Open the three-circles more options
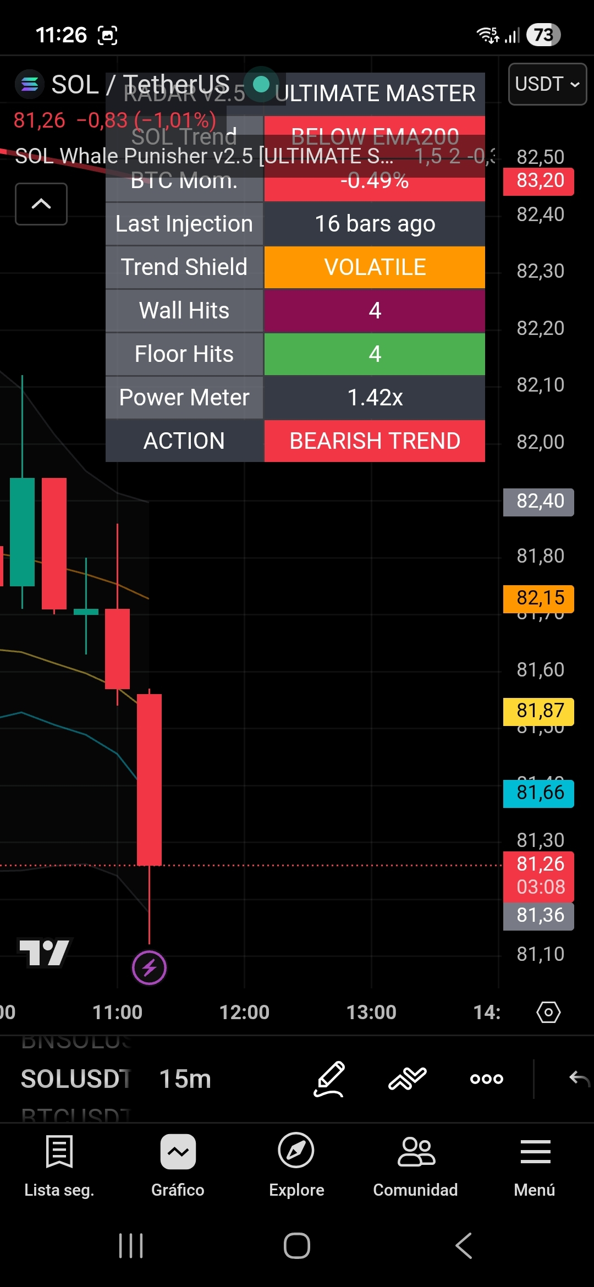The image size is (594, 1287). pos(487,1079)
